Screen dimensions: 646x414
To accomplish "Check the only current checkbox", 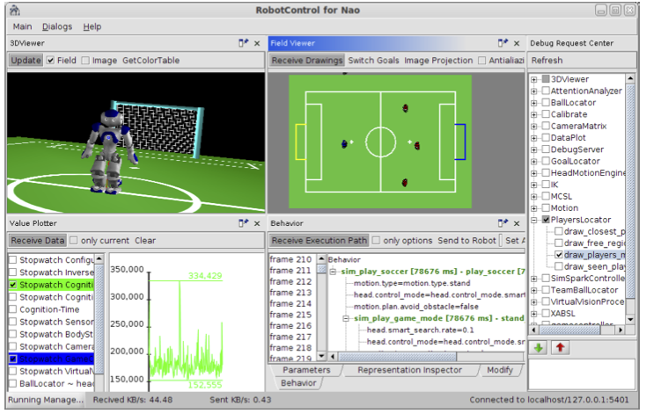I will (74, 240).
